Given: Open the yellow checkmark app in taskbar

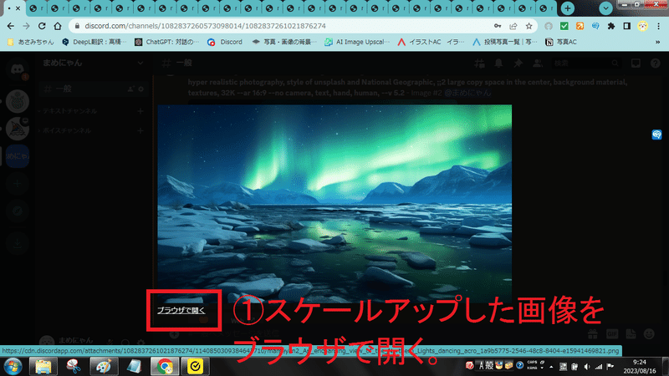Looking at the screenshot, I should [x=195, y=366].
